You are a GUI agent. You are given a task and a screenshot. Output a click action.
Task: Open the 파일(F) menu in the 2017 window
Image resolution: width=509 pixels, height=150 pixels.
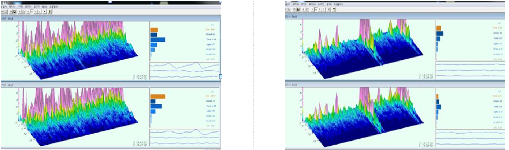point(4,7)
